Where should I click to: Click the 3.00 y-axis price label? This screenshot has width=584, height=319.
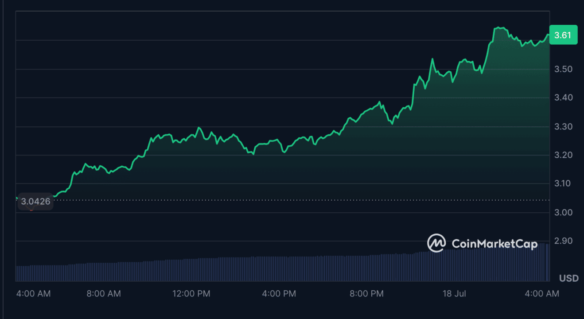click(563, 213)
